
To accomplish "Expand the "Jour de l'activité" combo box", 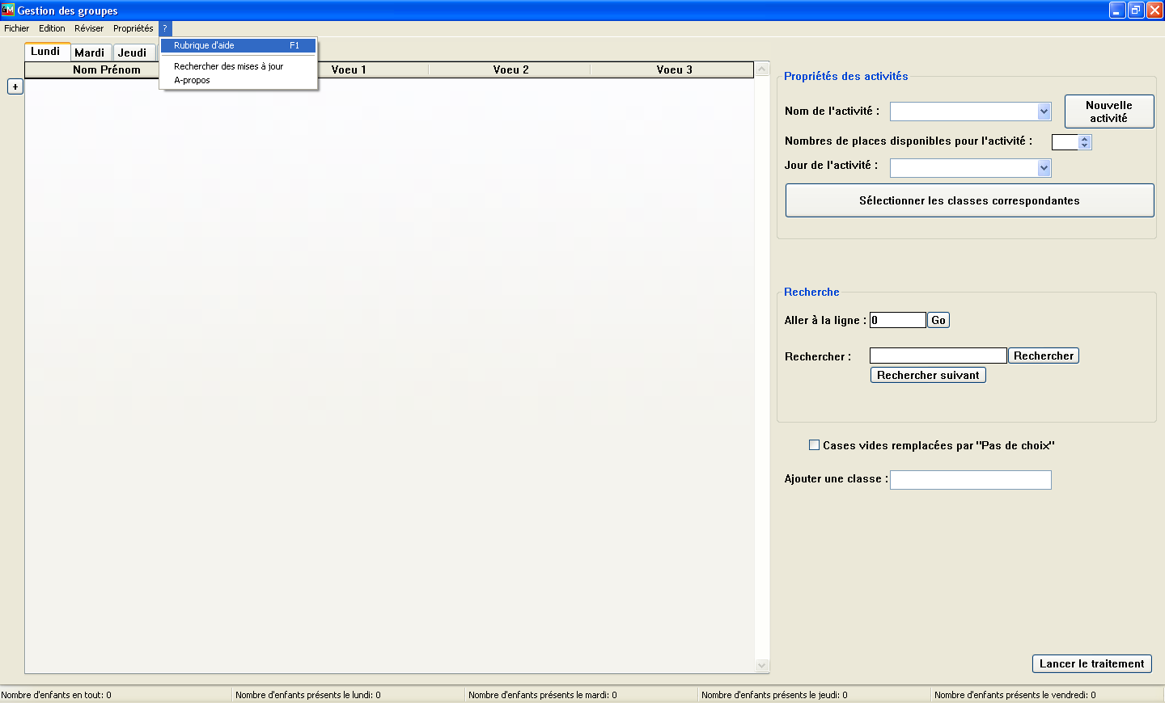I will click(x=1044, y=168).
